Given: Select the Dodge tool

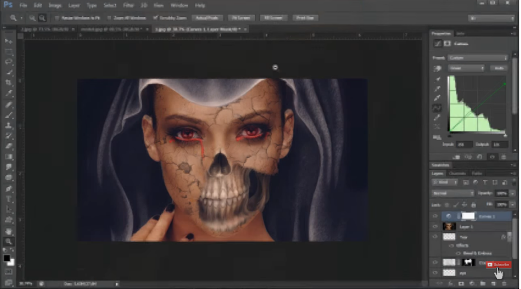Looking at the screenshot, I should pyautogui.click(x=8, y=178).
